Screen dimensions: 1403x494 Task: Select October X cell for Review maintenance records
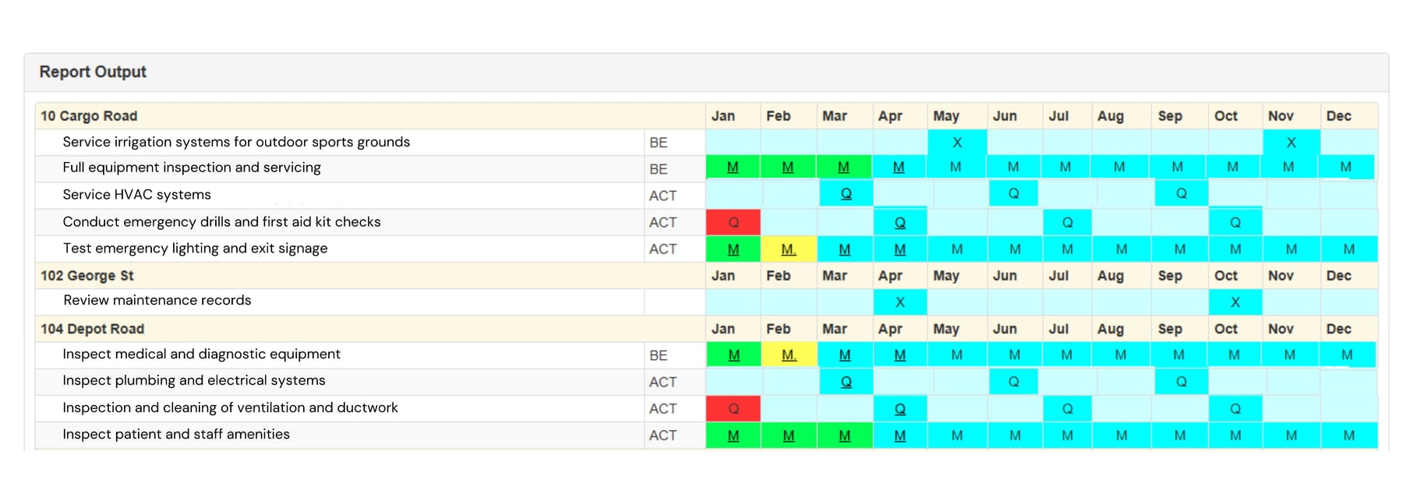tap(1235, 302)
